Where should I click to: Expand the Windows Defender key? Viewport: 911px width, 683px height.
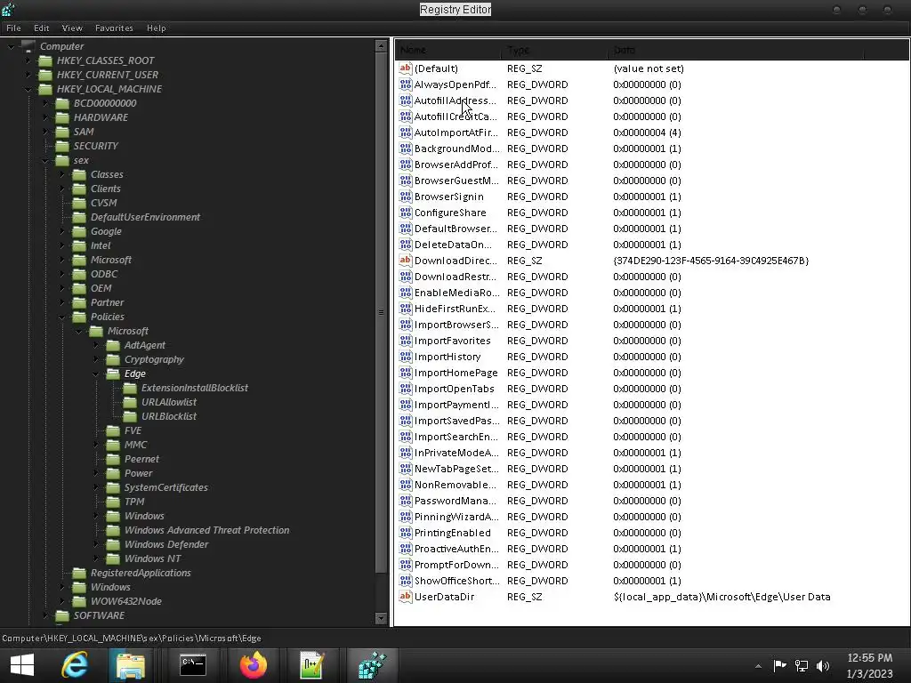coord(96,544)
